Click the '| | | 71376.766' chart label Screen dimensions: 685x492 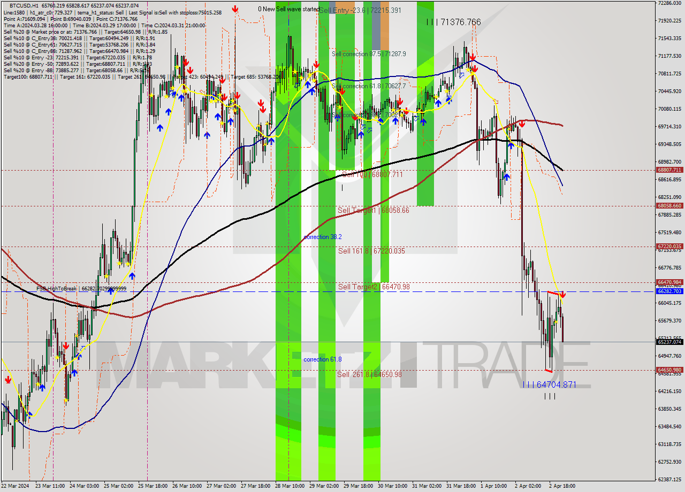click(454, 22)
